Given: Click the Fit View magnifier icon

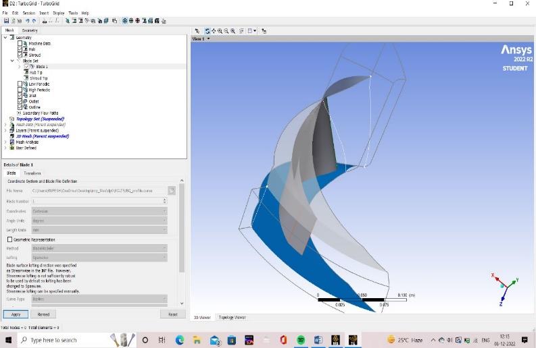Looking at the screenshot, I should coord(233,31).
